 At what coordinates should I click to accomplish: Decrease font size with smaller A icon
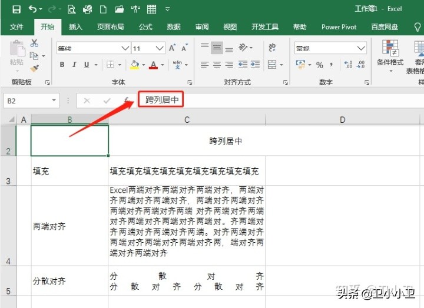tap(185, 48)
